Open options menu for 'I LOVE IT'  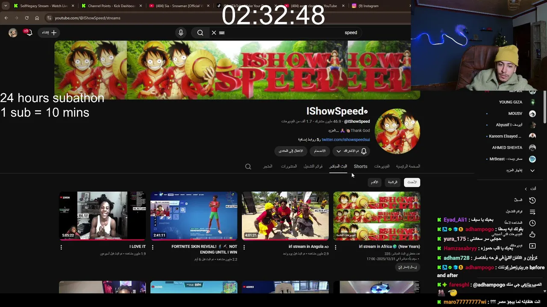(61, 247)
